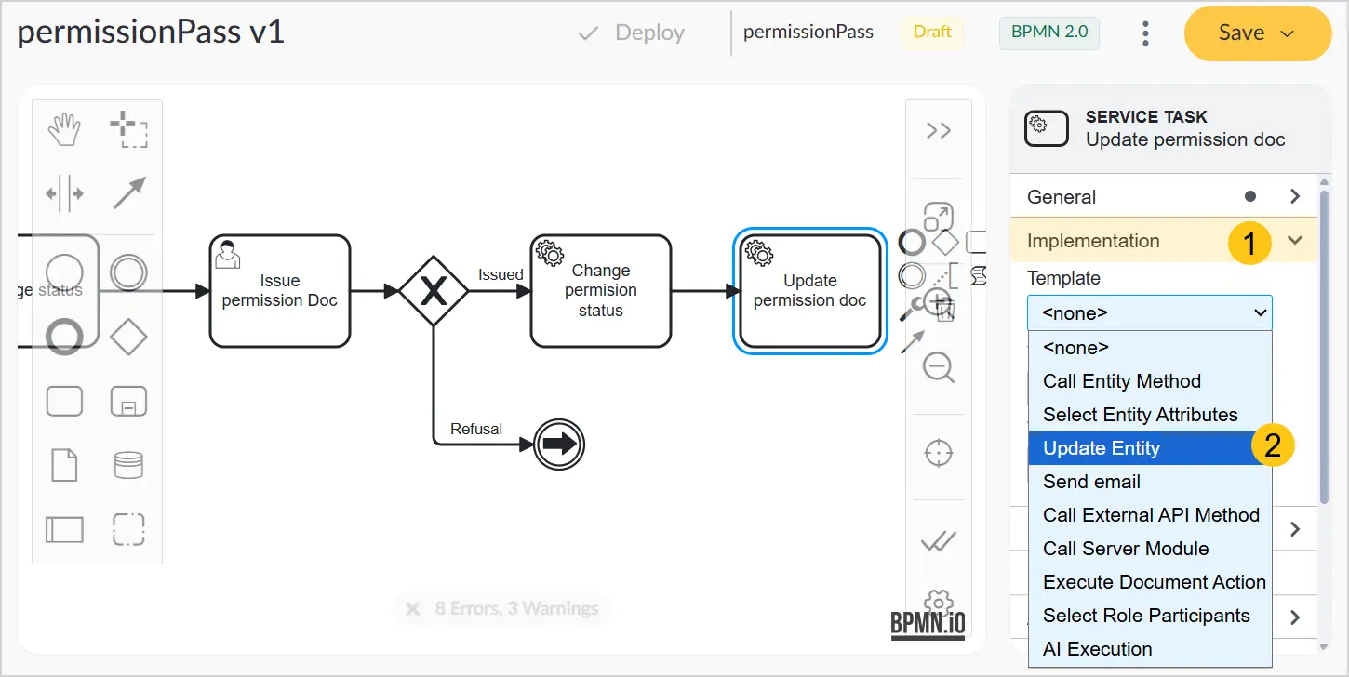This screenshot has height=677, width=1349.
Task: Activate the lasso selection tool
Action: (128, 130)
